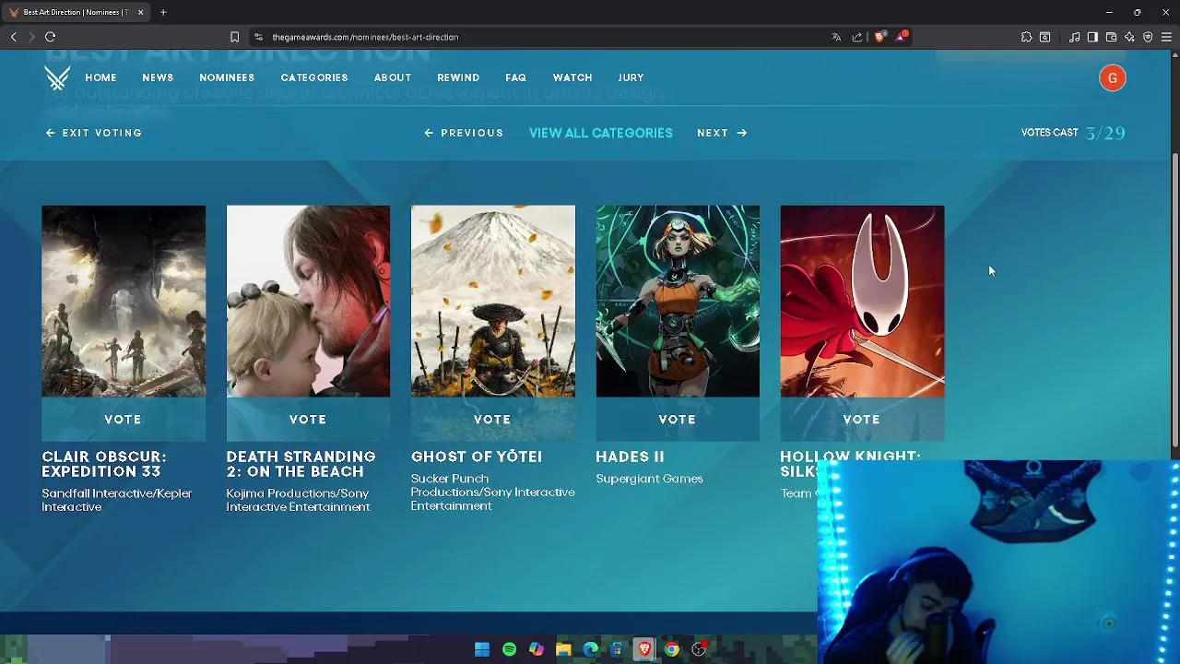Click the 'HADES II' title text
This screenshot has width=1180, height=664.
click(x=630, y=456)
